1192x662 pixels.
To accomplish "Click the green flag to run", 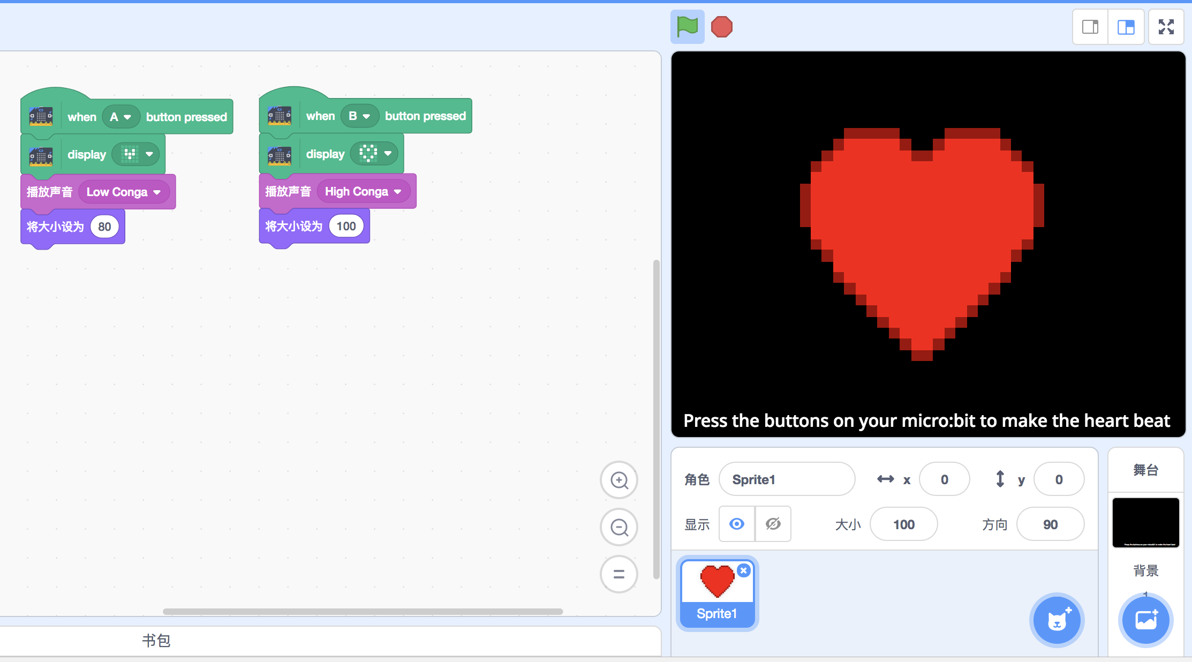I will pos(687,26).
